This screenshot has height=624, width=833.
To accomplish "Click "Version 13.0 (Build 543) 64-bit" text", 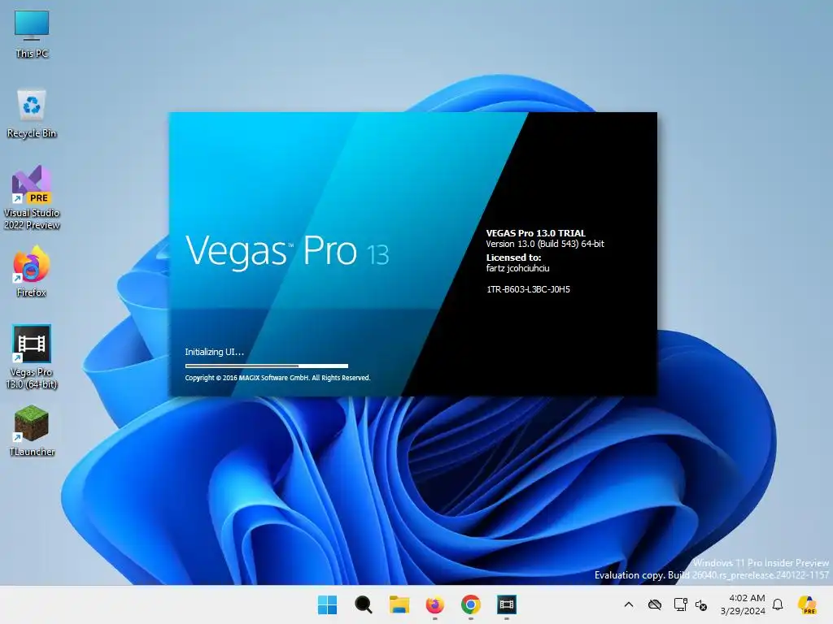I will coord(545,244).
